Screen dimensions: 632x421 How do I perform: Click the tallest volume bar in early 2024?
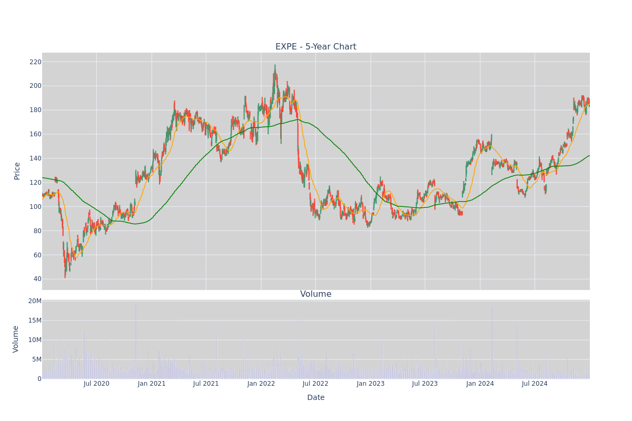click(x=492, y=343)
